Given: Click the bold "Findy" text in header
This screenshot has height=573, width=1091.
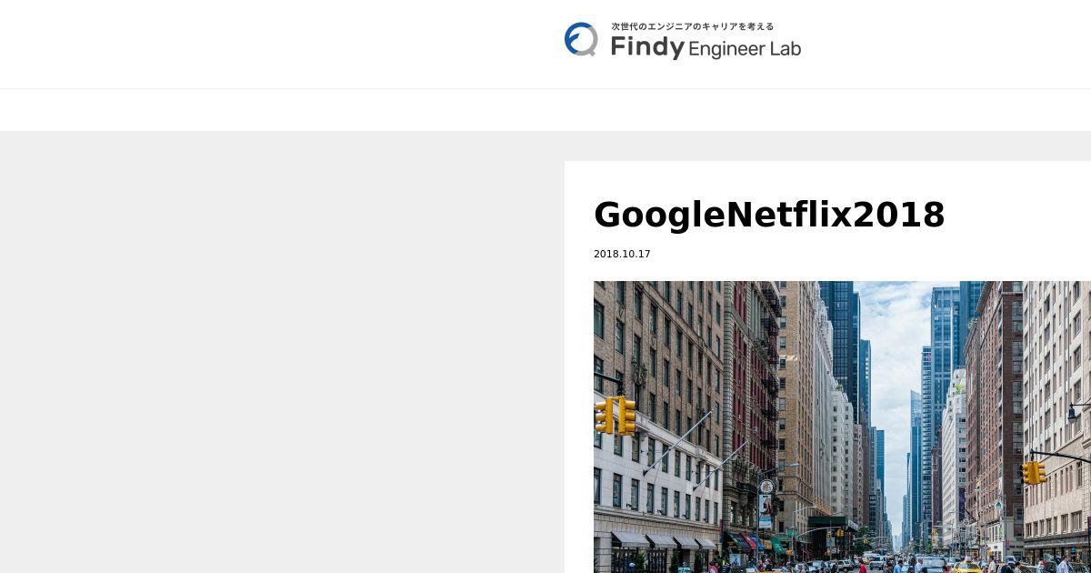Looking at the screenshot, I should pyautogui.click(x=646, y=47).
